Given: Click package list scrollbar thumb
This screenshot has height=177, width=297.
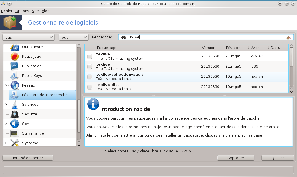Looking at the screenshot, I should (x=292, y=57).
